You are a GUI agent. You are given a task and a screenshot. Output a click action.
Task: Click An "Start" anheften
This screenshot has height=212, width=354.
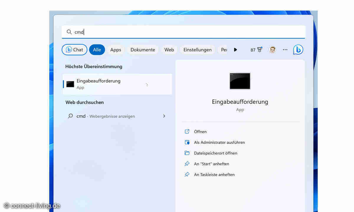click(x=211, y=164)
